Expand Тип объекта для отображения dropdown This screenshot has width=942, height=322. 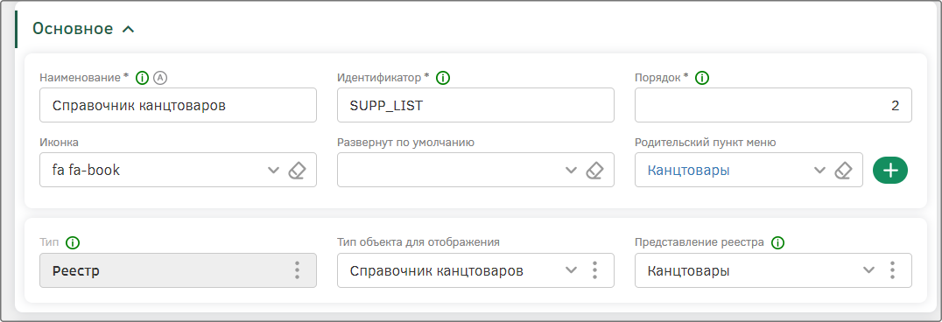(571, 270)
